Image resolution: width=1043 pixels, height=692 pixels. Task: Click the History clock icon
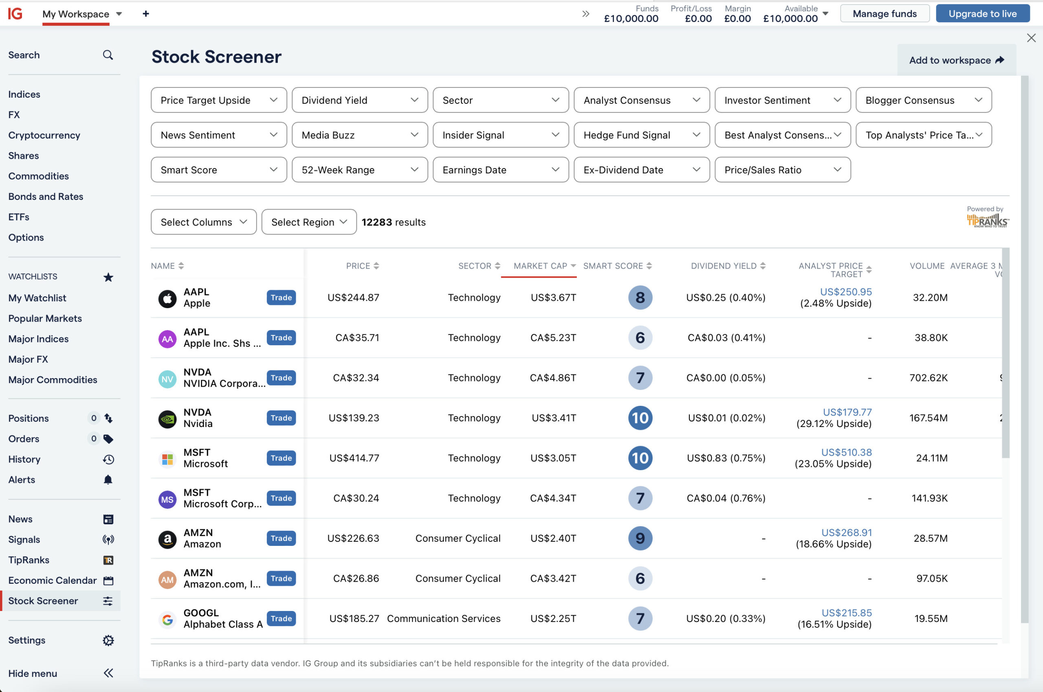pyautogui.click(x=108, y=460)
